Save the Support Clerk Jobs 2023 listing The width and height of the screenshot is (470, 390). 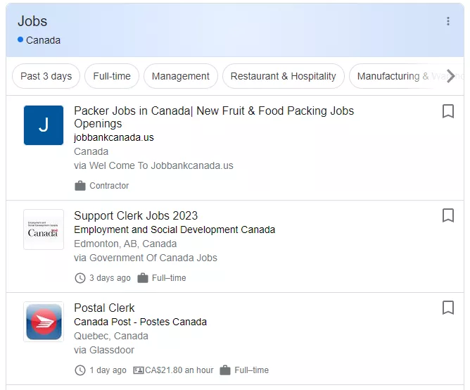pos(448,215)
